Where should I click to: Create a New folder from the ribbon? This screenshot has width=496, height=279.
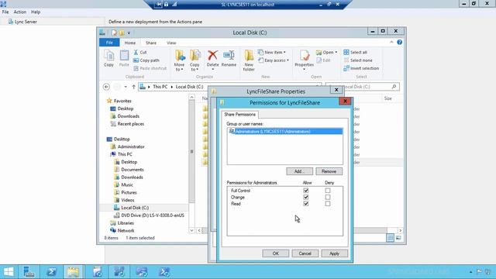[x=249, y=60]
